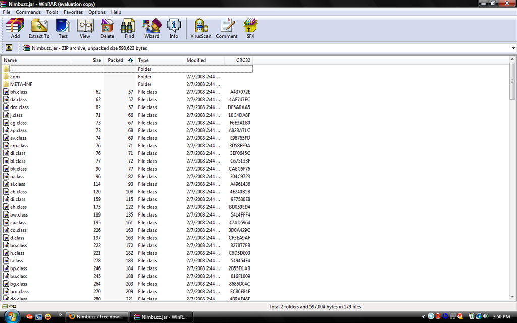Select the parent folder '..' row
This screenshot has width=517, height=323.
pos(127,69)
